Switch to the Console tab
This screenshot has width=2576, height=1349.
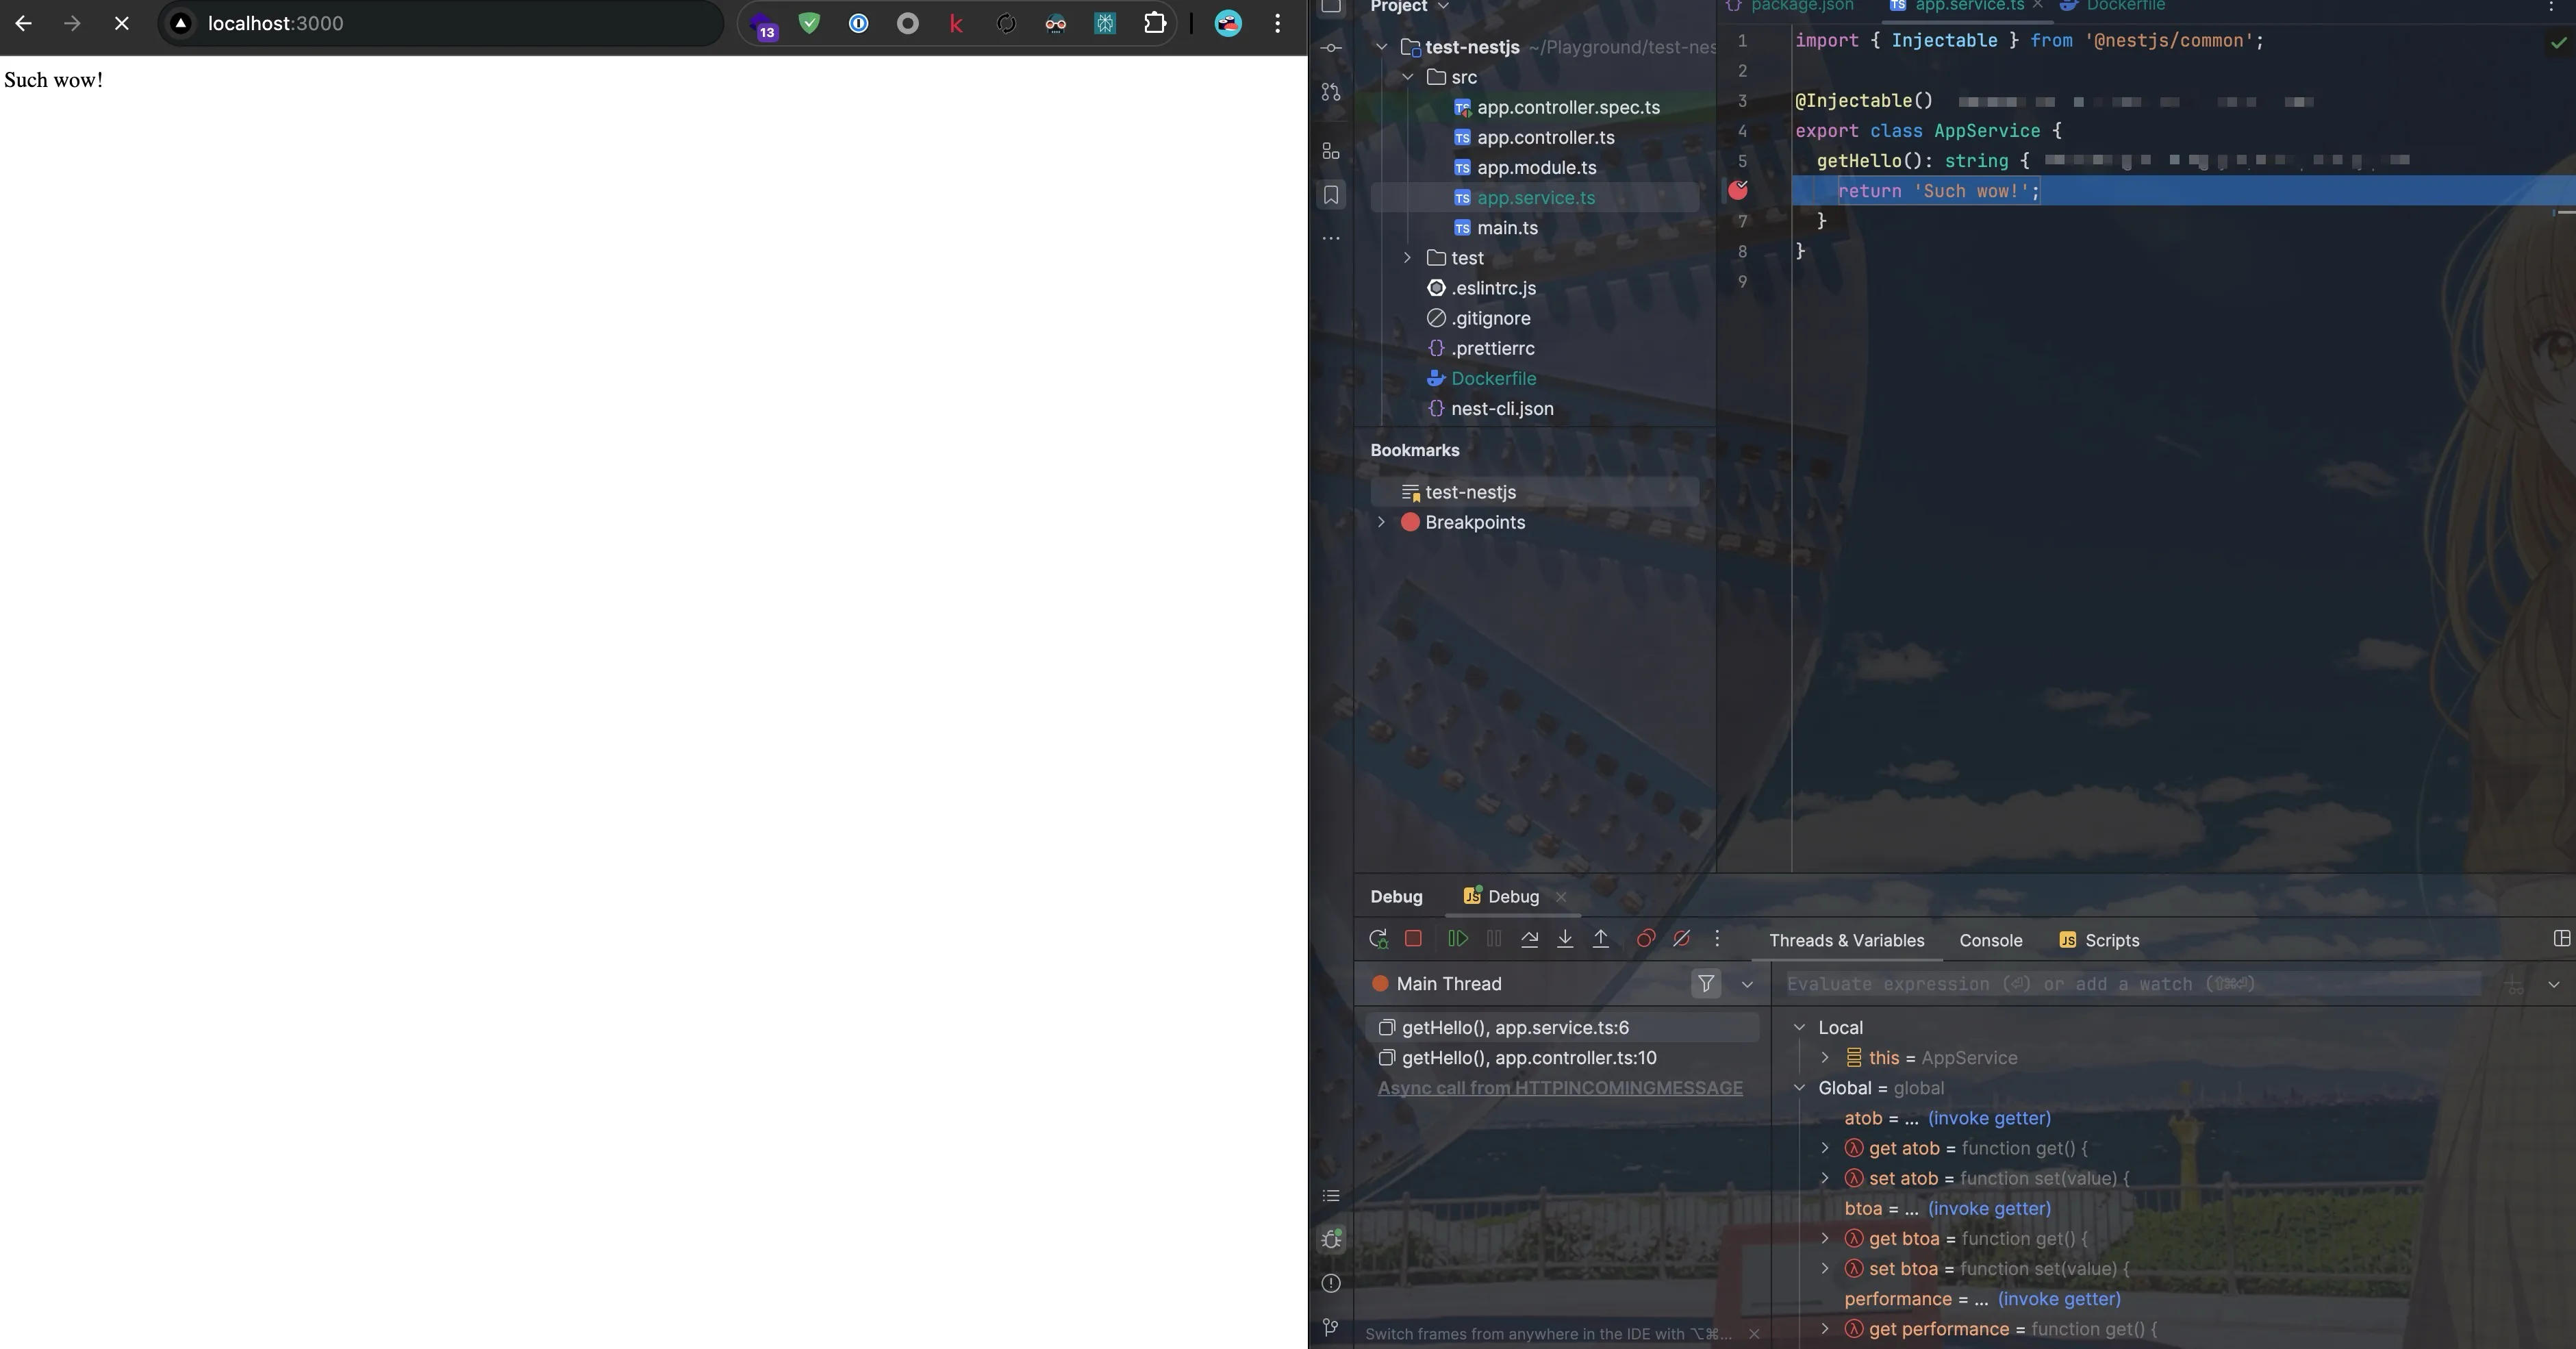point(1990,940)
